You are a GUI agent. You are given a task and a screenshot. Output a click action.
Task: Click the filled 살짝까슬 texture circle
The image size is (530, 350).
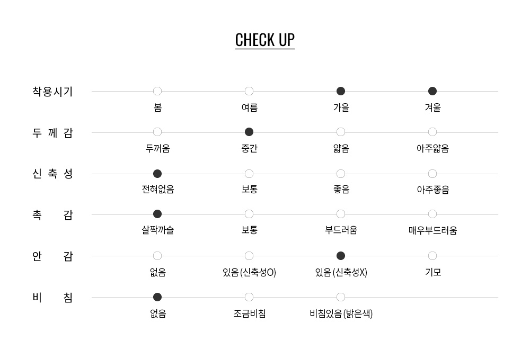[157, 214]
